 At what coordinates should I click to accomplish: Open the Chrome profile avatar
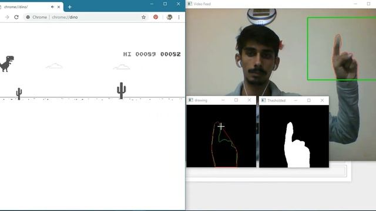pyautogui.click(x=169, y=17)
